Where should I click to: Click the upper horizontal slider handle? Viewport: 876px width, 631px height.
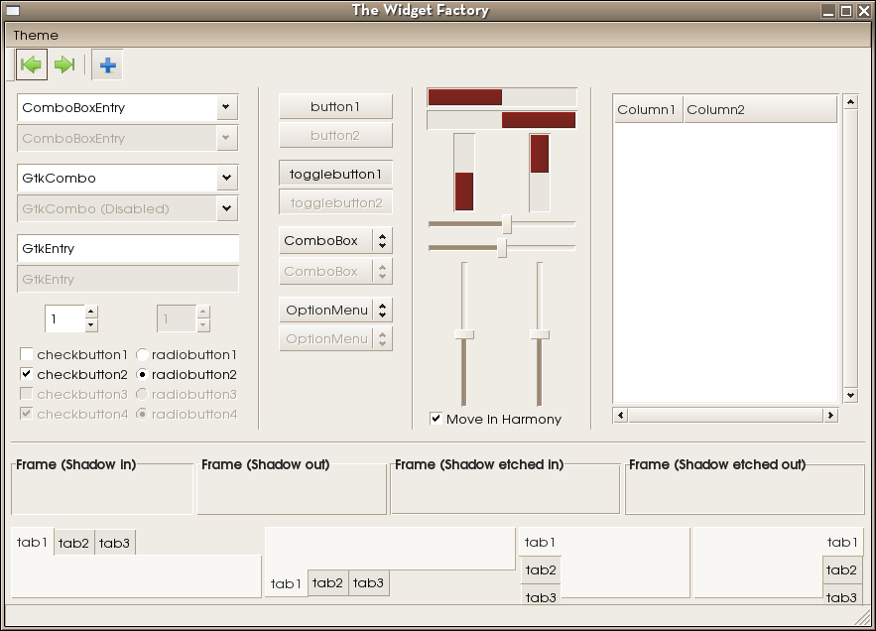click(507, 224)
